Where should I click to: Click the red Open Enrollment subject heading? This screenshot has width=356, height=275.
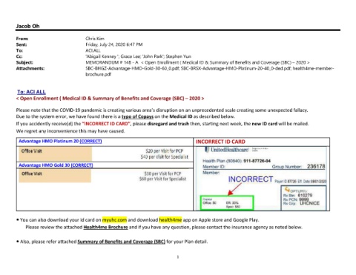pyautogui.click(x=110, y=99)
